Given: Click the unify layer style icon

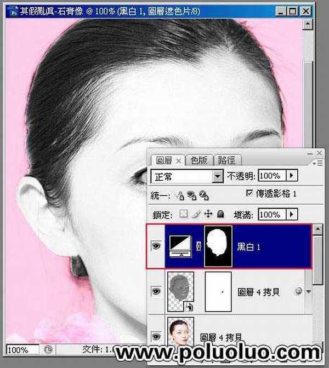Looking at the screenshot, I should 202,194.
